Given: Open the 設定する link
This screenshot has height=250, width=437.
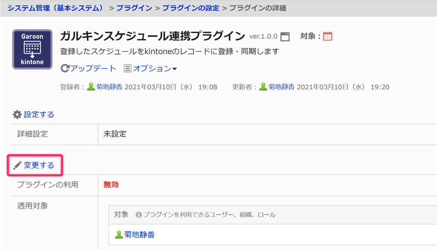Looking at the screenshot, I should [x=39, y=115].
